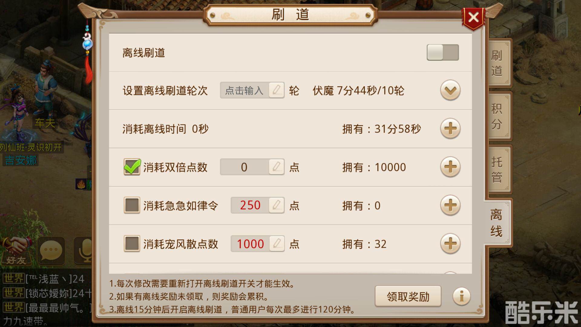This screenshot has height=327, width=581.
Task: Expand the 伏魔 rounds dropdown arrow
Action: click(x=450, y=90)
